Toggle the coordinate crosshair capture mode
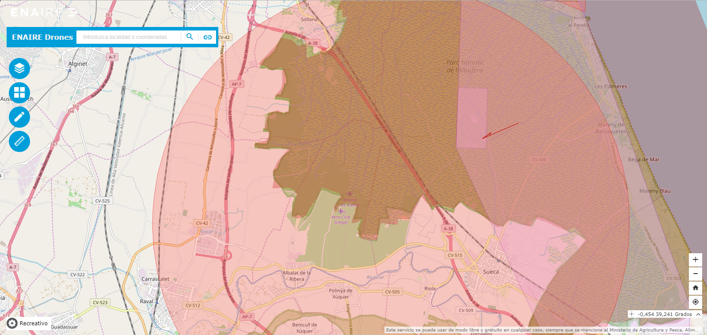The image size is (707, 335). (x=632, y=314)
